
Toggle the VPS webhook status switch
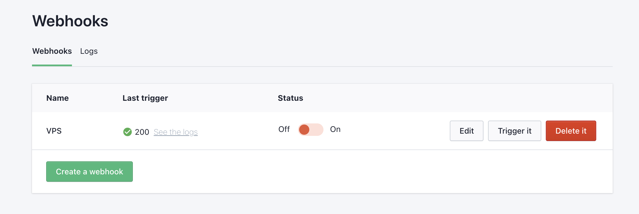[310, 130]
